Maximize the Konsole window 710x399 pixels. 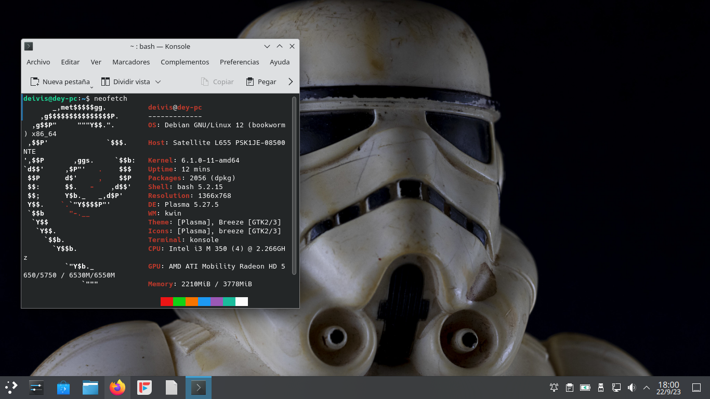coord(280,46)
